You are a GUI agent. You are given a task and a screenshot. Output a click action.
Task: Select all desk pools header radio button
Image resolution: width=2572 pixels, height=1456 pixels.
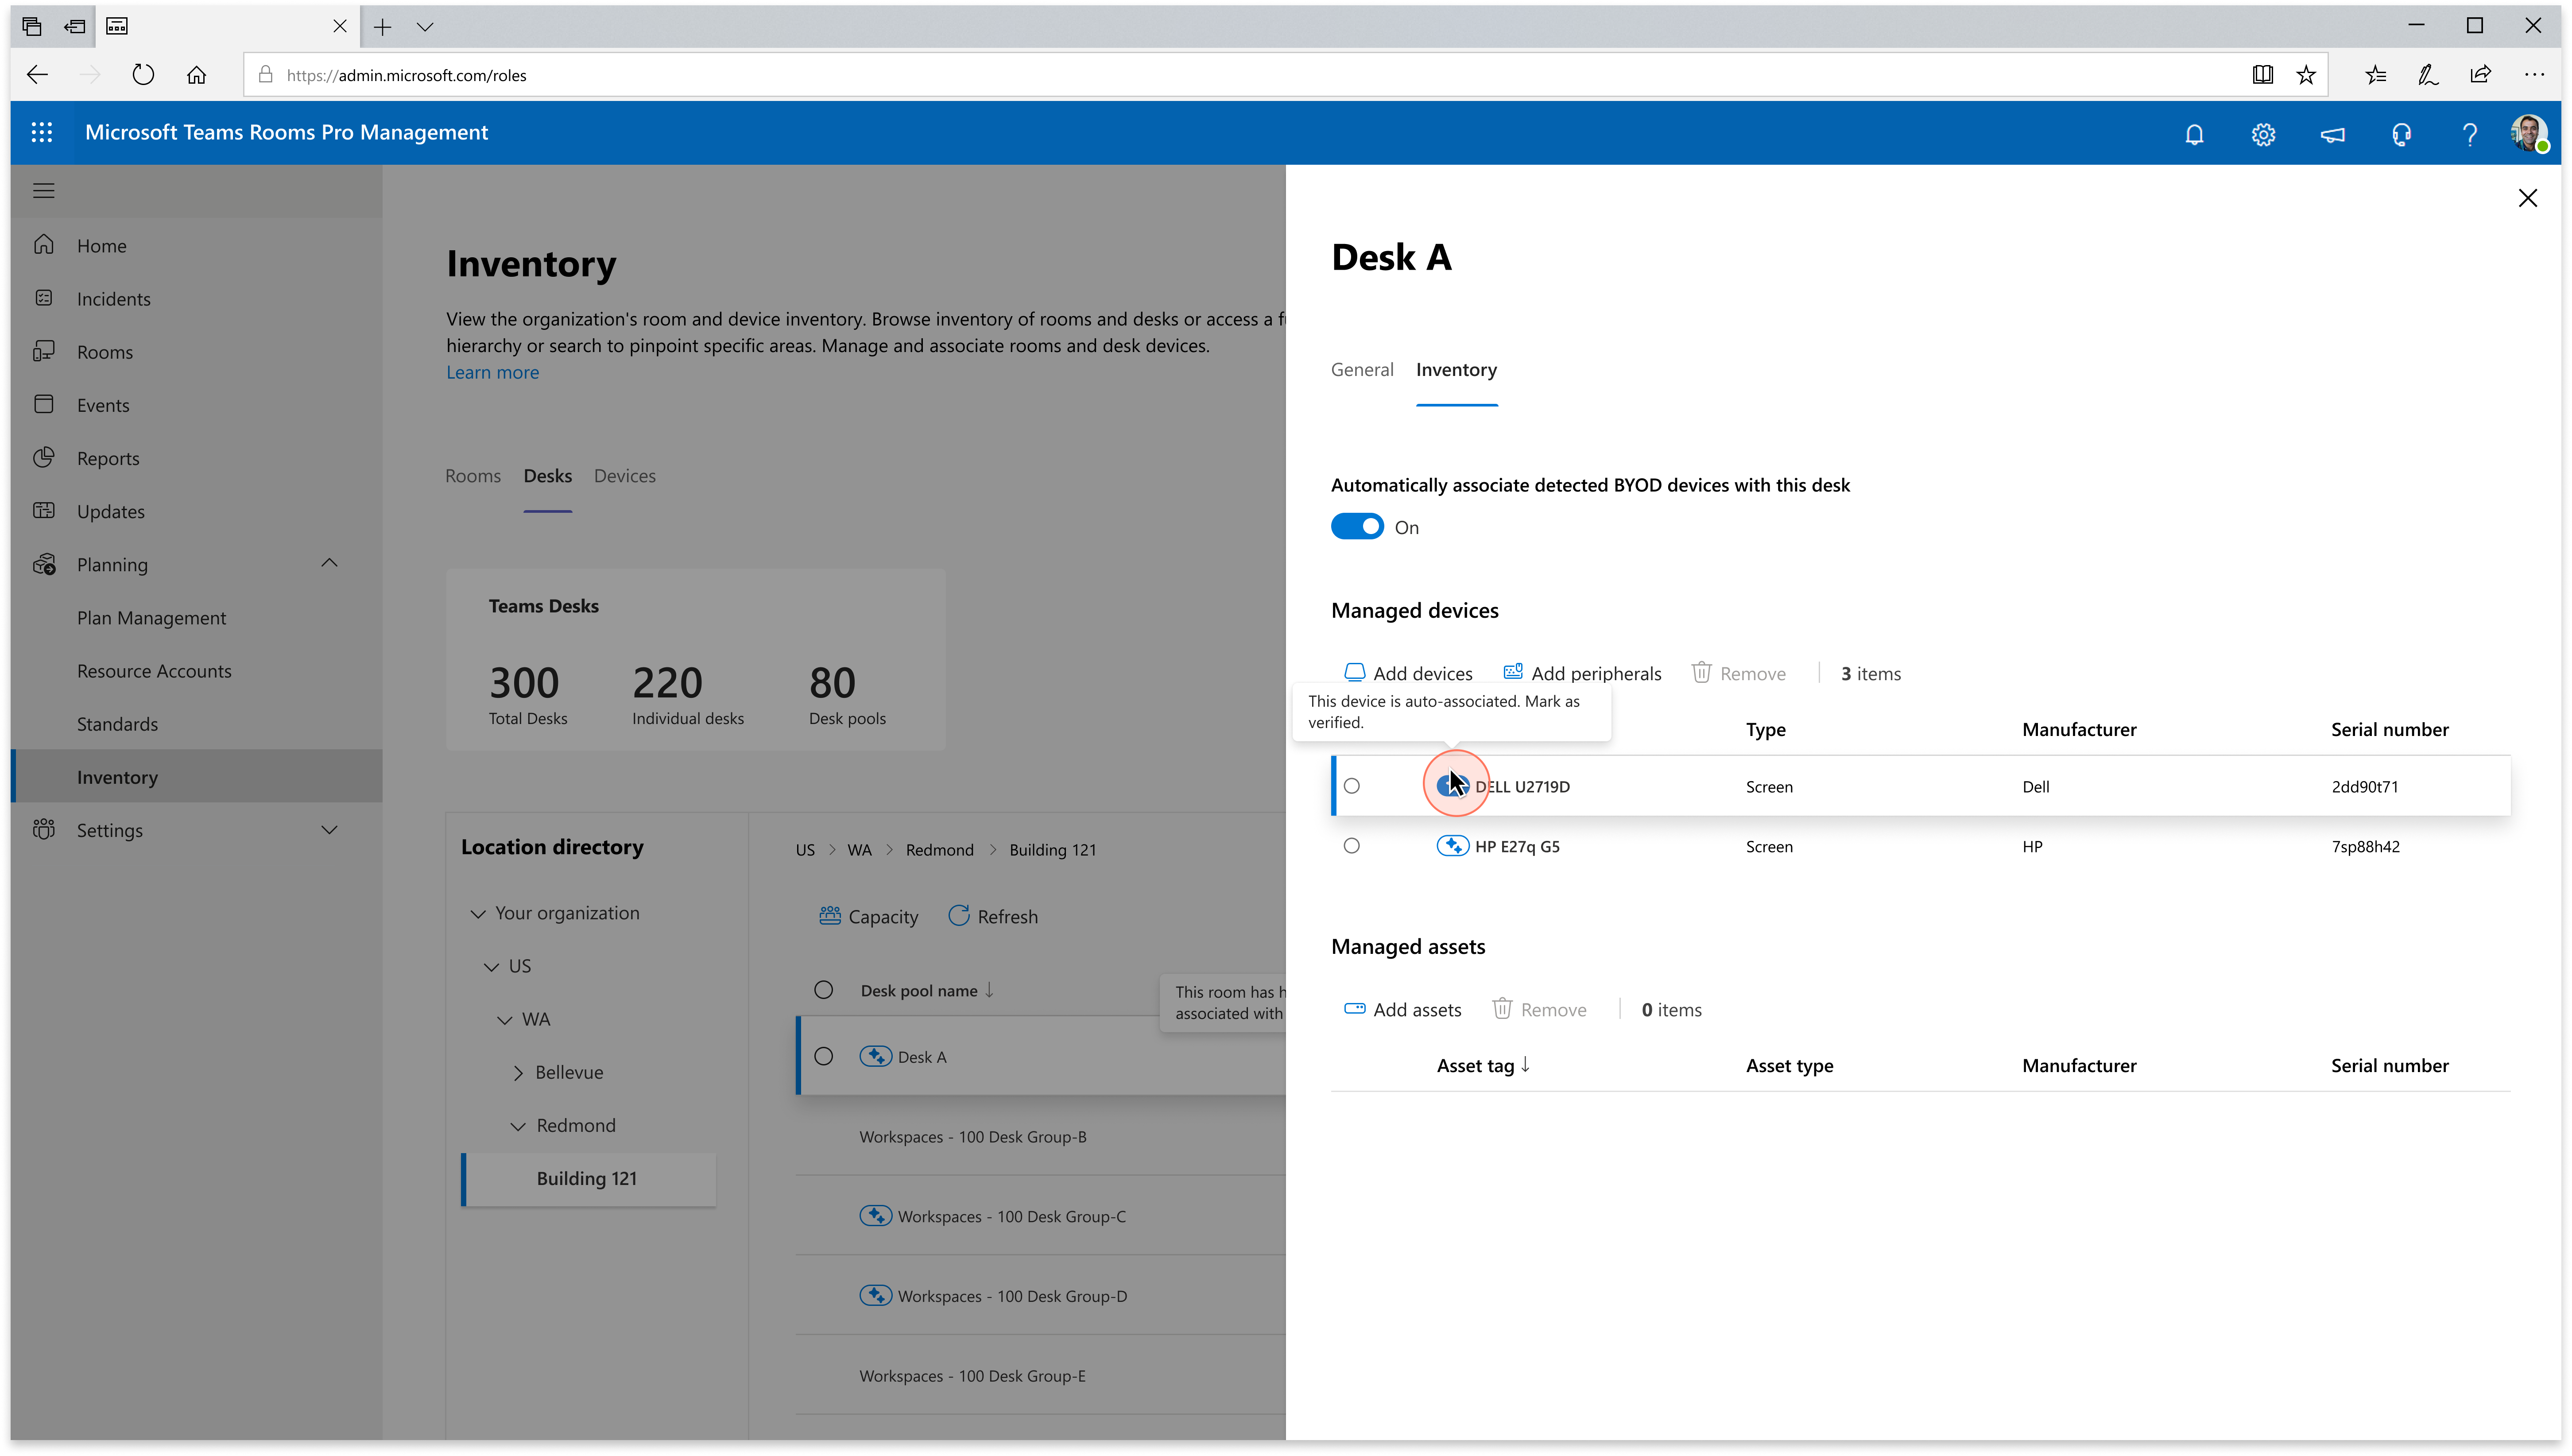(823, 990)
